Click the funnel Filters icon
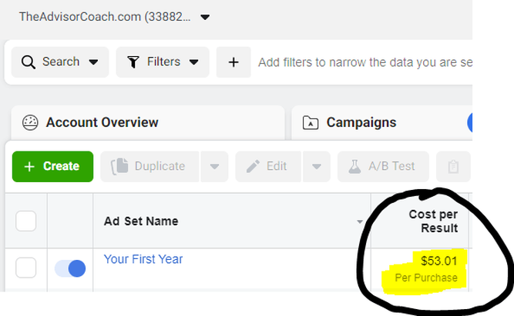The image size is (514, 316). click(133, 62)
